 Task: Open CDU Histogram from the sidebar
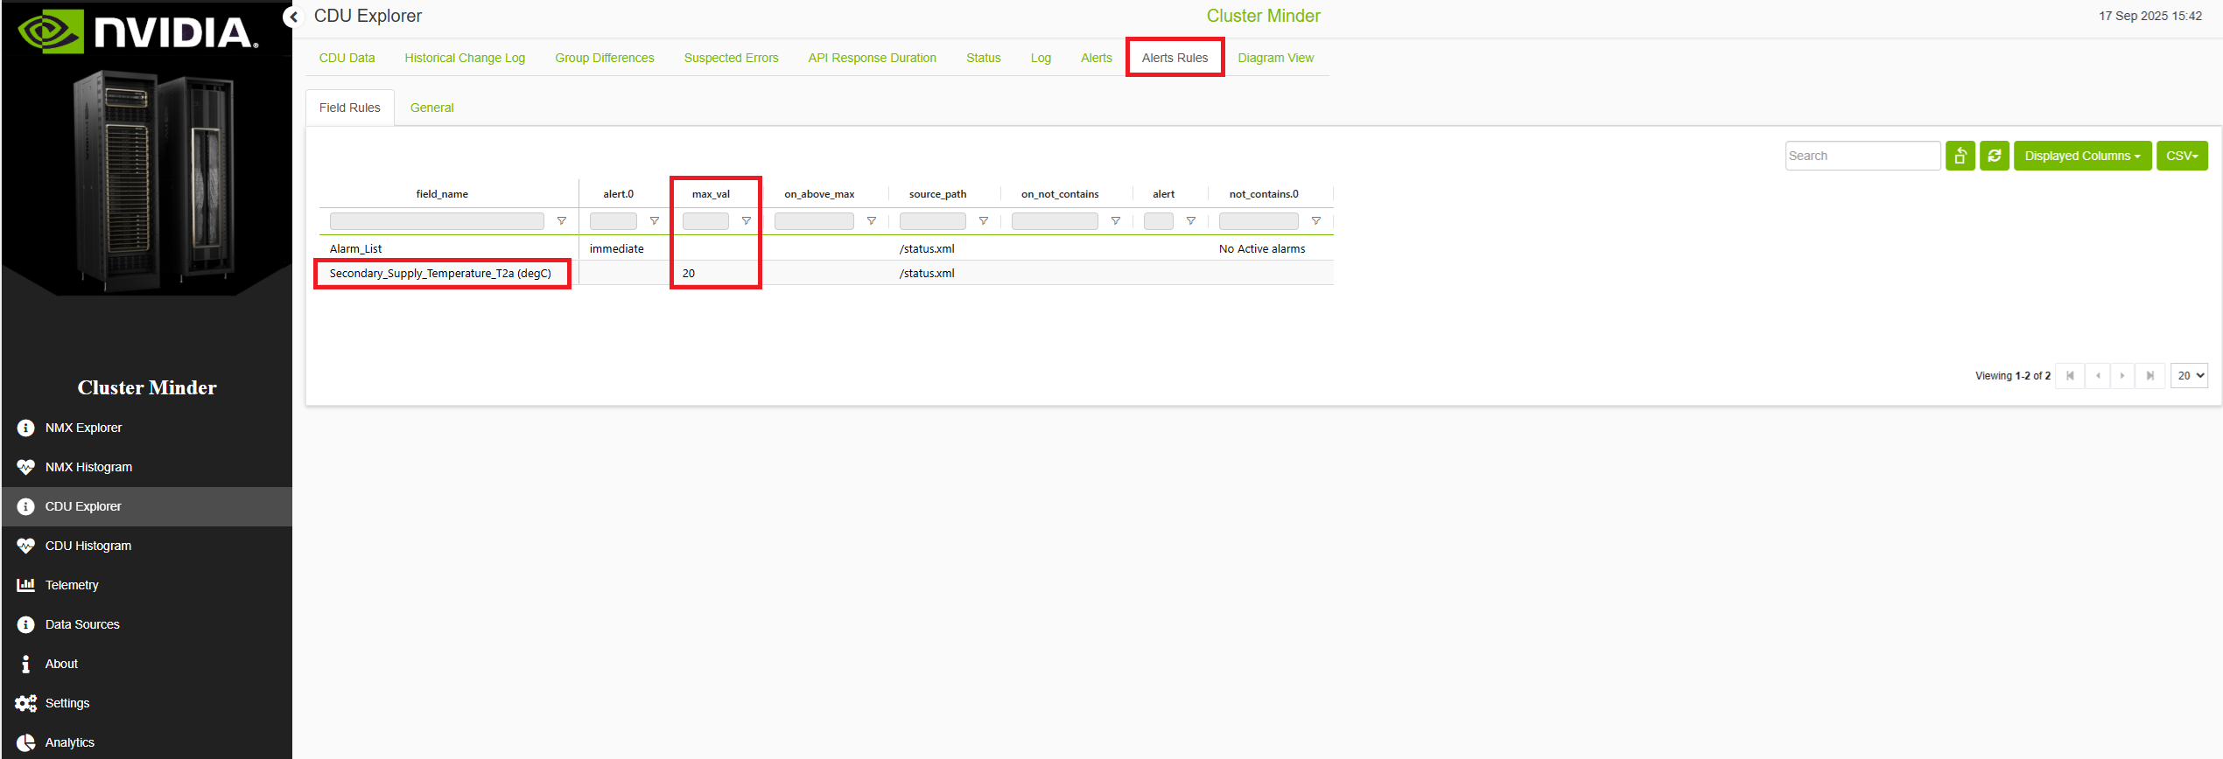(x=88, y=546)
